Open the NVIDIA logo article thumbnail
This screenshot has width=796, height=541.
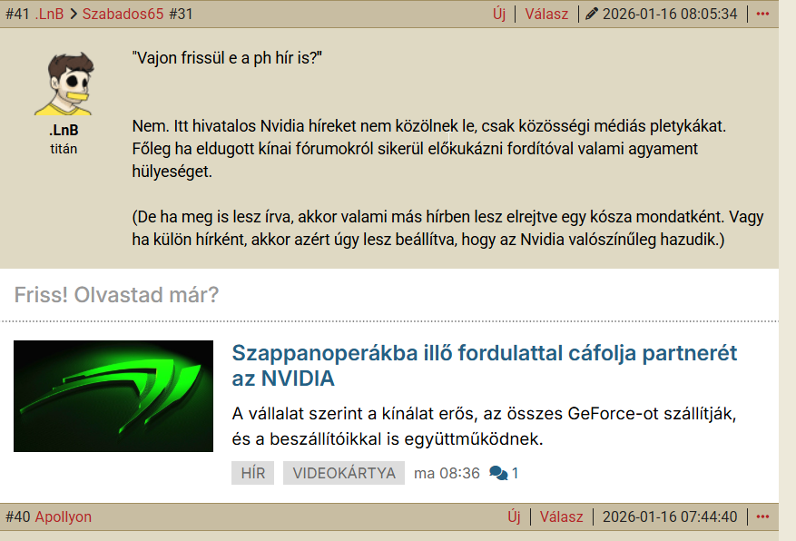[x=113, y=396]
